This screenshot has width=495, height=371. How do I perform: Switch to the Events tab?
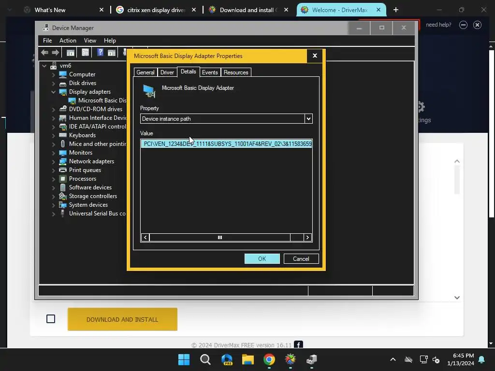(210, 72)
